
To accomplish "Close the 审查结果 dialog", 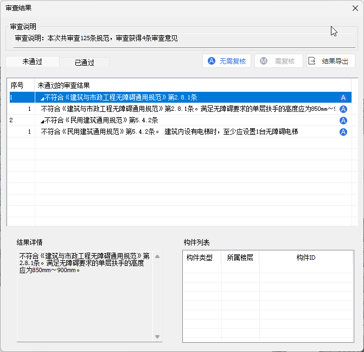I will pos(354,8).
